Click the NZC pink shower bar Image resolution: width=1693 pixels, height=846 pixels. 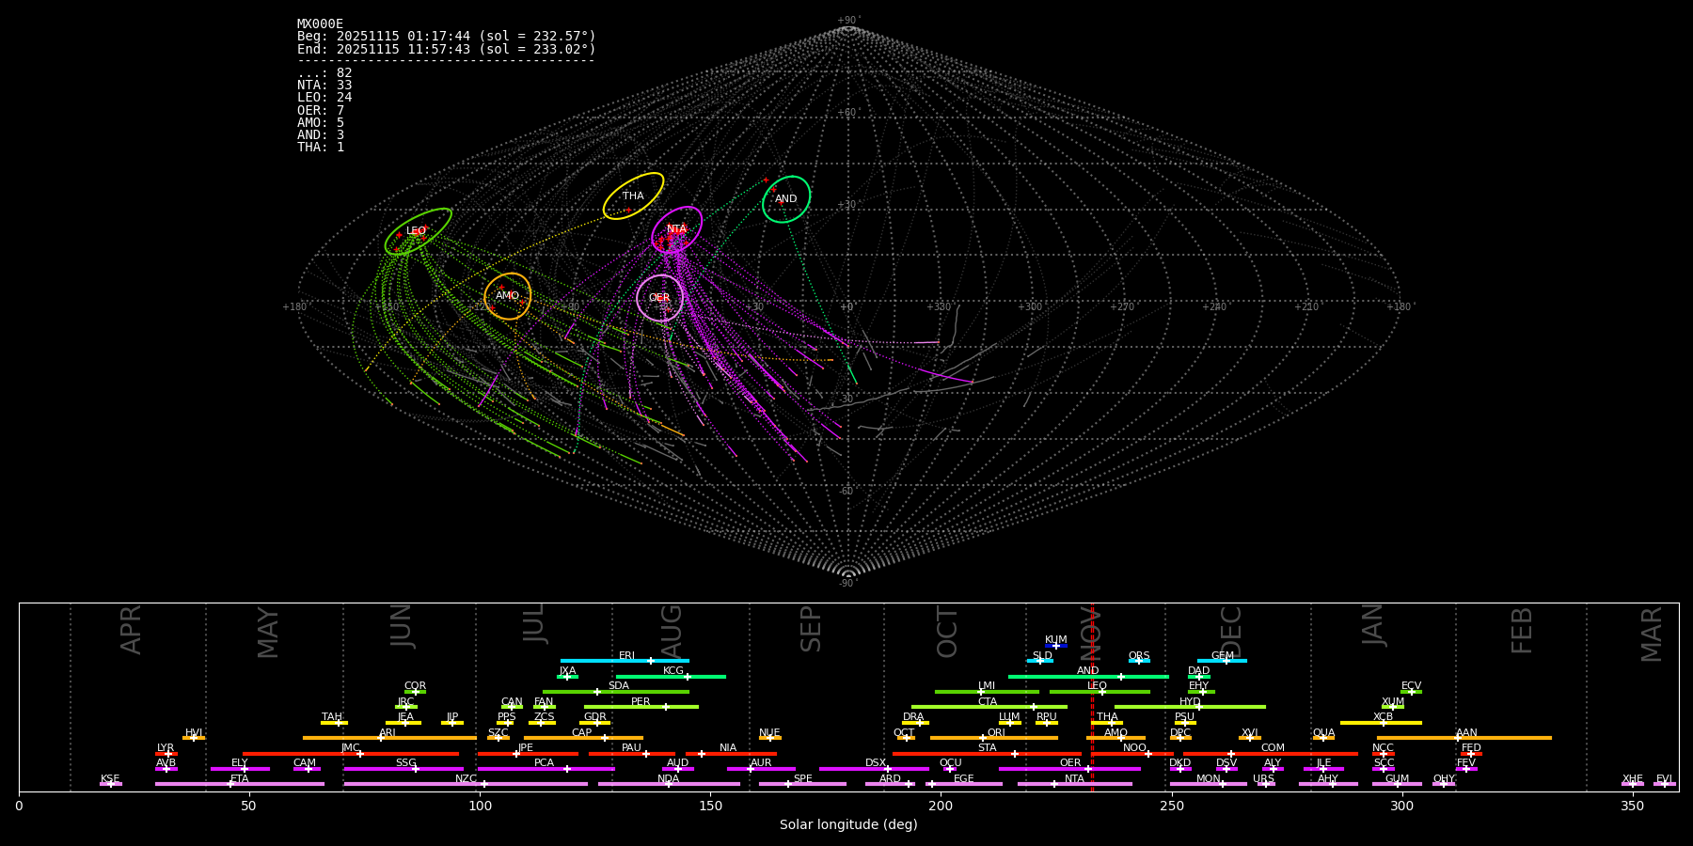[x=466, y=784]
